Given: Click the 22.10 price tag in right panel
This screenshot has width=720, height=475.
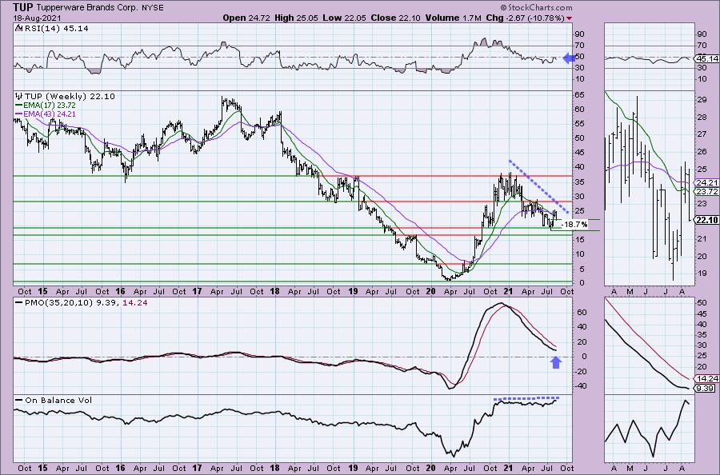Looking at the screenshot, I should coord(707,220).
